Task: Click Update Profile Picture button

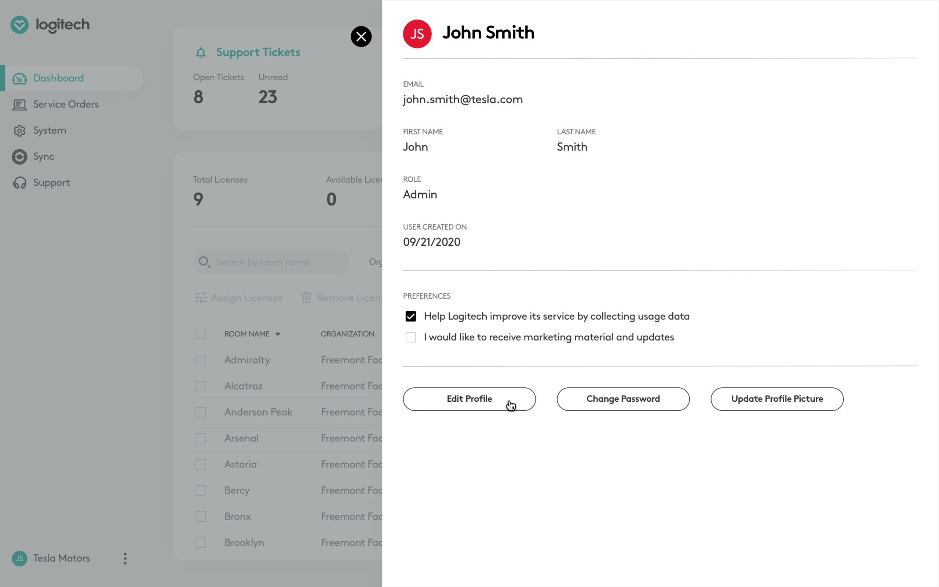Action: click(777, 399)
